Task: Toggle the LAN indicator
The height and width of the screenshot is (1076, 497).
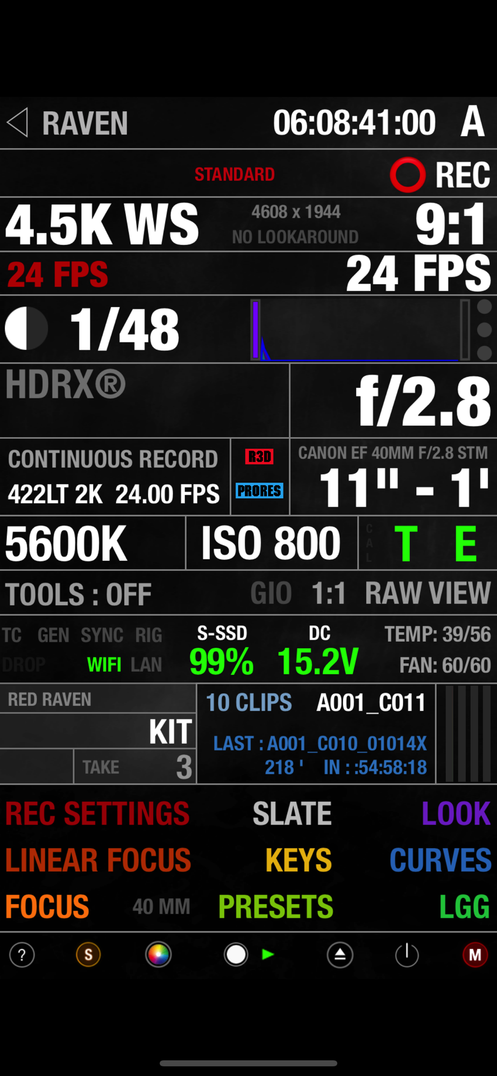Action: pyautogui.click(x=146, y=665)
